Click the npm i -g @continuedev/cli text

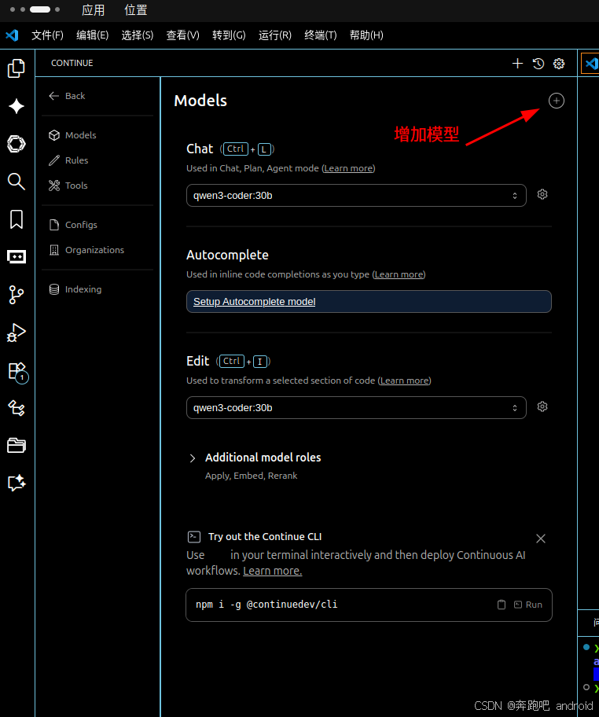click(266, 605)
